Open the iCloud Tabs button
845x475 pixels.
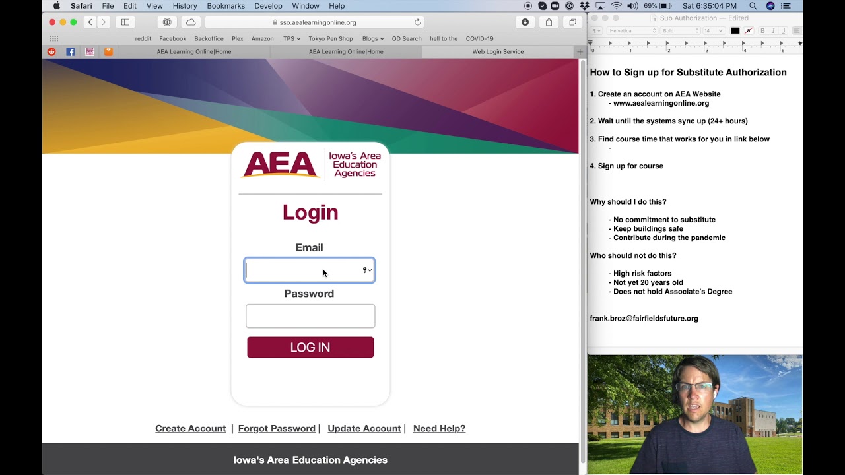coord(191,22)
